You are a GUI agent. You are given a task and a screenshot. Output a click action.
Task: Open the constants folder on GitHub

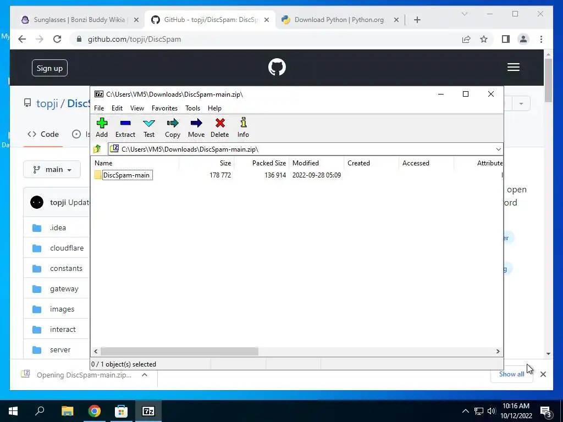pos(66,268)
